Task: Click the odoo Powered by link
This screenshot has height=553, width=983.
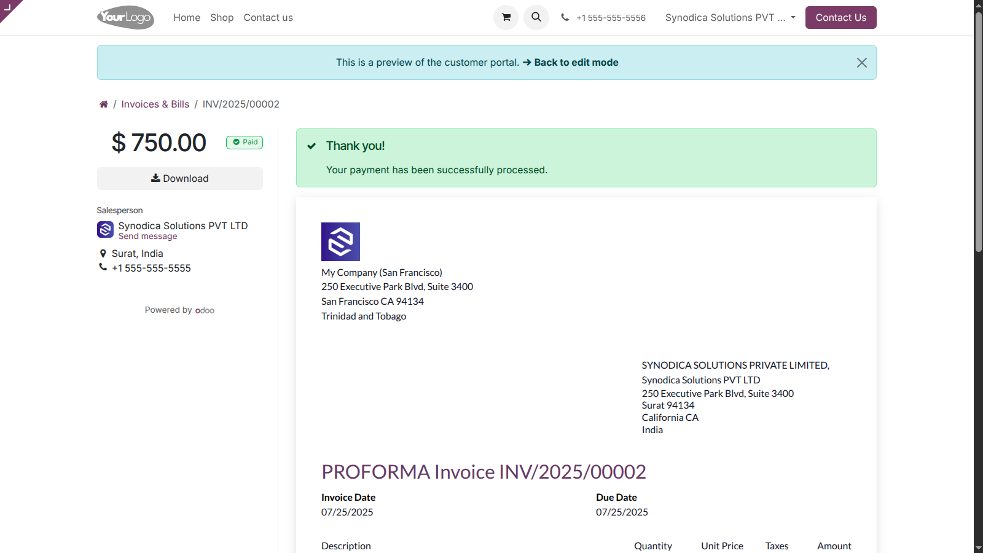Action: coord(205,310)
